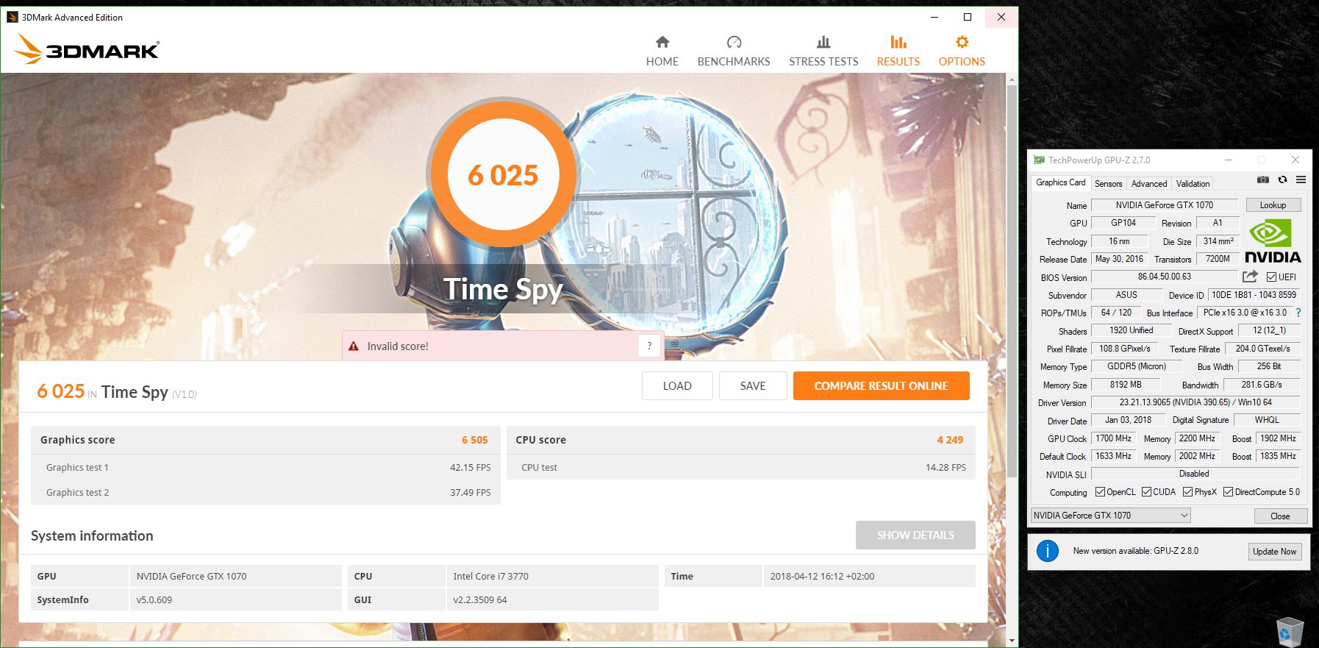
Task: Open the Validation tab in GPU-Z
Action: (1192, 184)
